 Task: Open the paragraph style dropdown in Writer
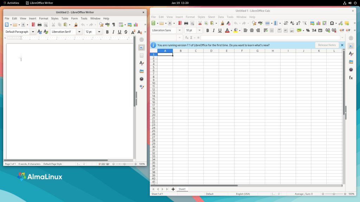[33, 32]
